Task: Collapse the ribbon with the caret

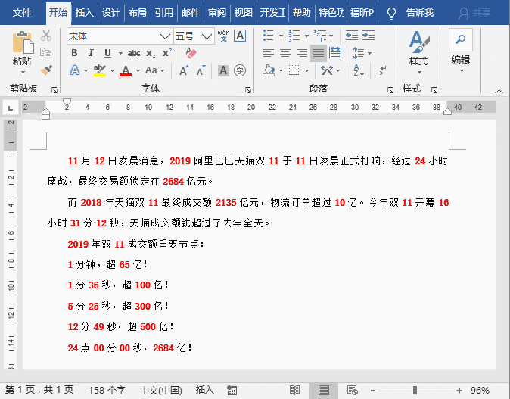Action: coord(499,91)
